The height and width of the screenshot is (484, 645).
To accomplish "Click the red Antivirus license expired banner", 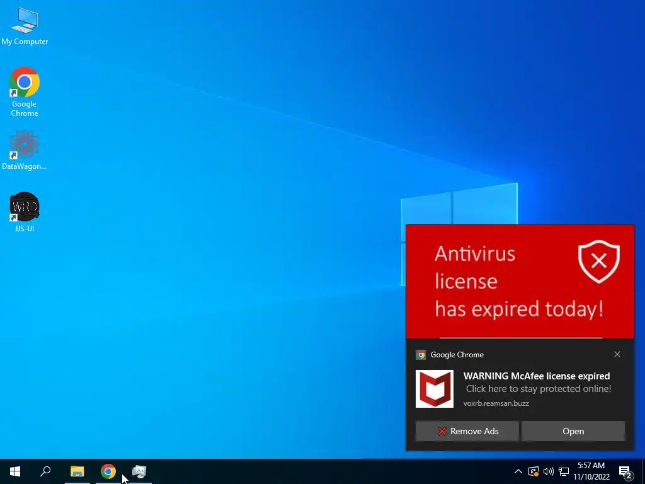I will point(520,282).
